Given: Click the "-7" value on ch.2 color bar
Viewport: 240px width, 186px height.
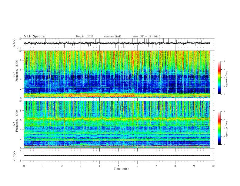Looking at the screenshot, I should (x=224, y=145).
